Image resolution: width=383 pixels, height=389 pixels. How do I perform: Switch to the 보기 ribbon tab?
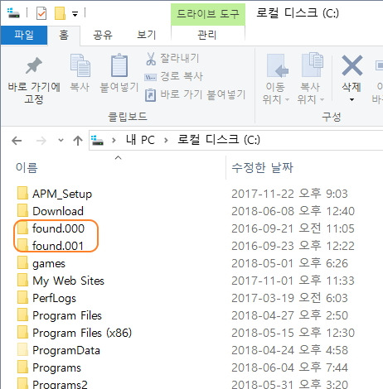(147, 35)
